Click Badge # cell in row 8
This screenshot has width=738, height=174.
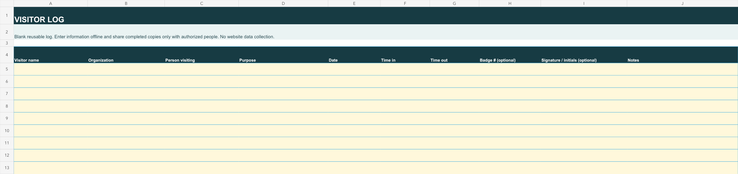[x=510, y=106]
